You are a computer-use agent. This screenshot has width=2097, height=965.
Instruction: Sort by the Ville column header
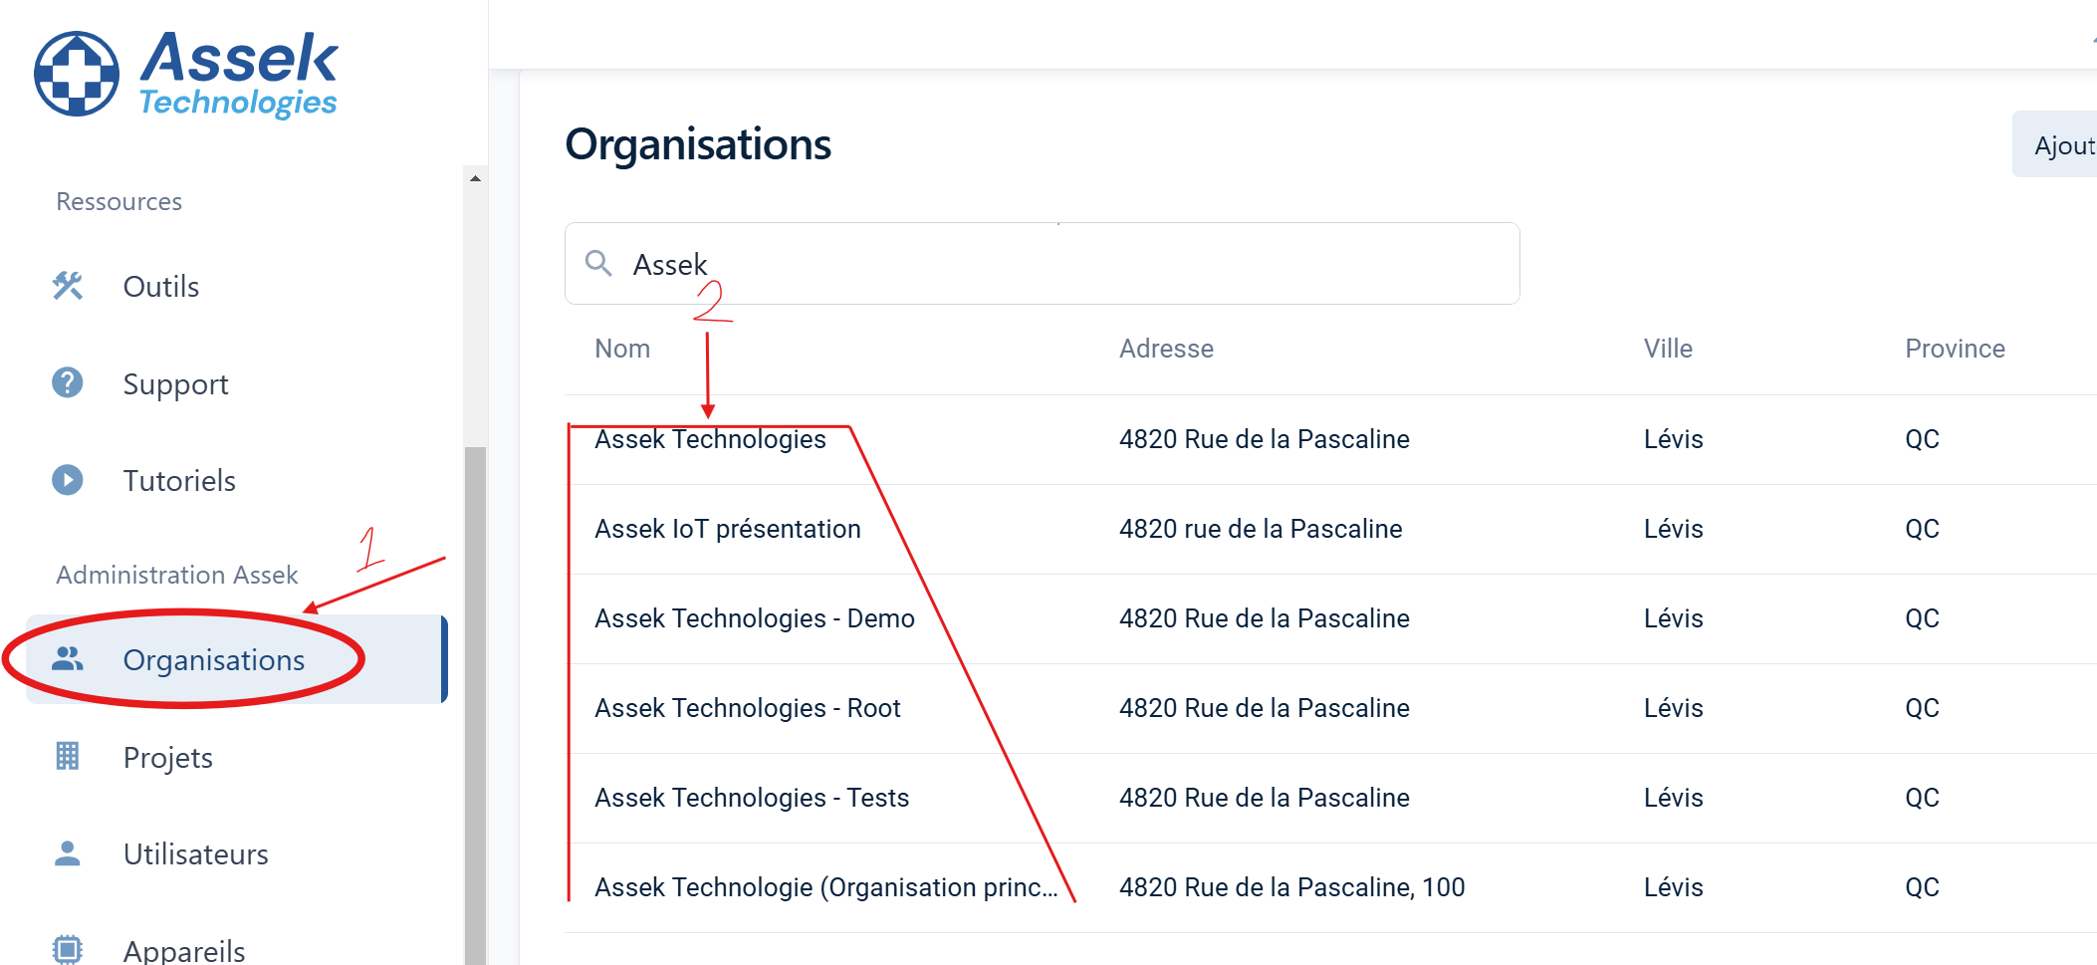coord(1668,349)
